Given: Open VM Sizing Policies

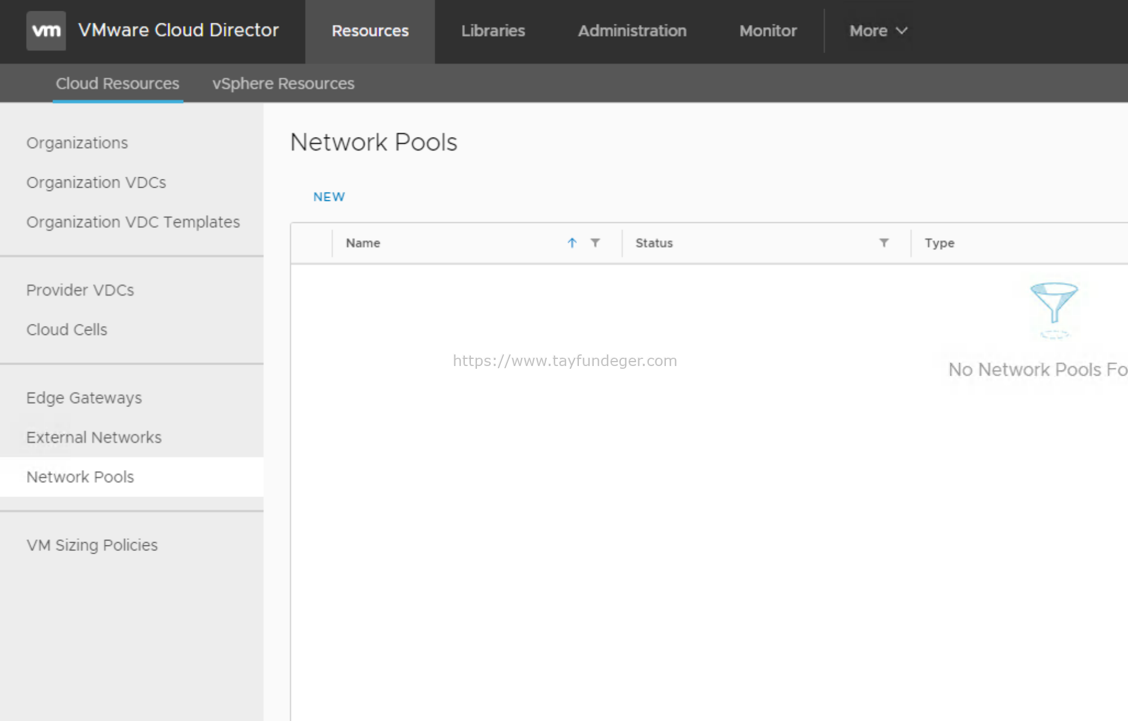Looking at the screenshot, I should 92,545.
